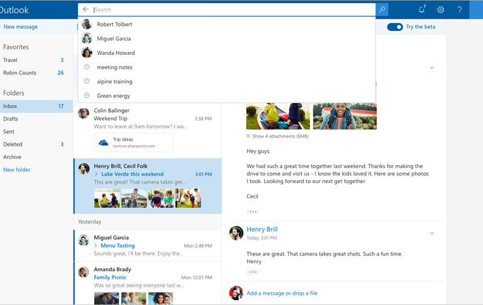Viewport: 483px width, 305px height.
Task: Show 4 attachments in the message
Action: (280, 136)
